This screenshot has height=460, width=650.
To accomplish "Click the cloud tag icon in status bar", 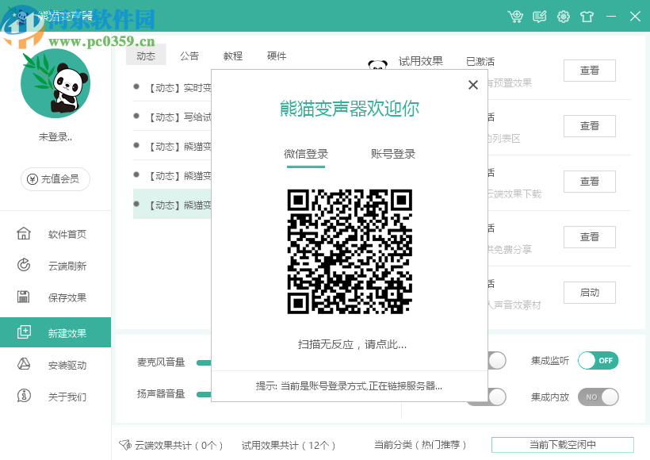I will tap(125, 445).
